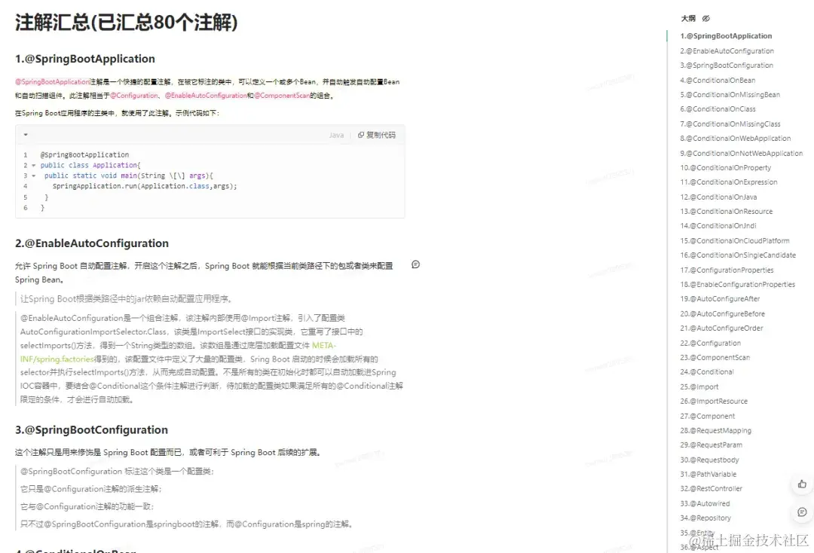This screenshot has width=814, height=553.
Task: Select 30.@Requestbody outline entry
Action: tap(709, 460)
